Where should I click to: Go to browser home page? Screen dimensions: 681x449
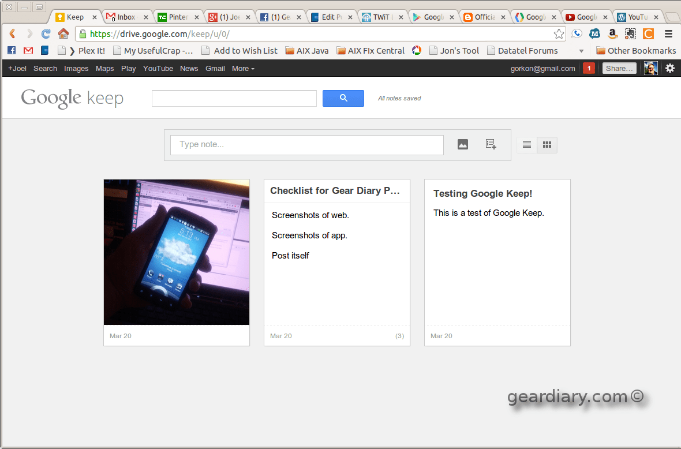click(x=63, y=33)
